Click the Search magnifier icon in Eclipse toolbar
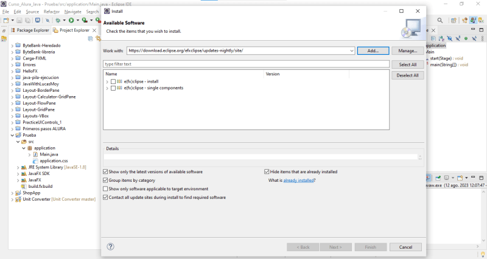The height and width of the screenshot is (259, 487). point(440,21)
